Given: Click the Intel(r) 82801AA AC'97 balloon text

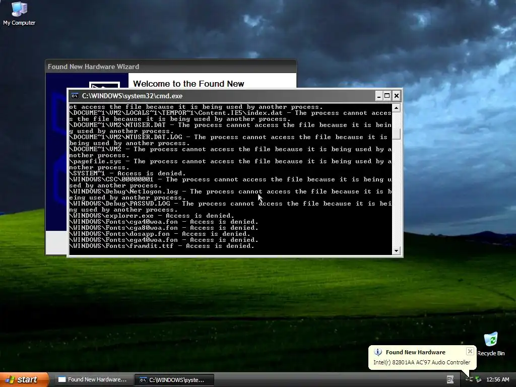Looking at the screenshot, I should 422,362.
